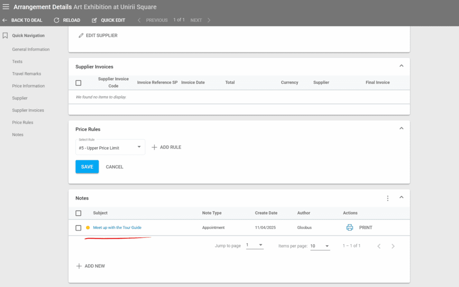
Task: Click the plus icon beside Add New
Action: (79, 266)
